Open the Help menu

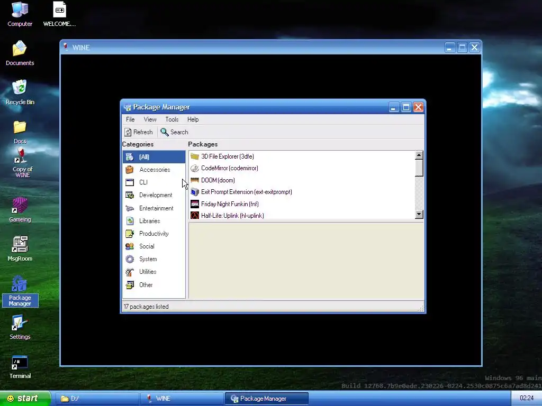pos(193,119)
